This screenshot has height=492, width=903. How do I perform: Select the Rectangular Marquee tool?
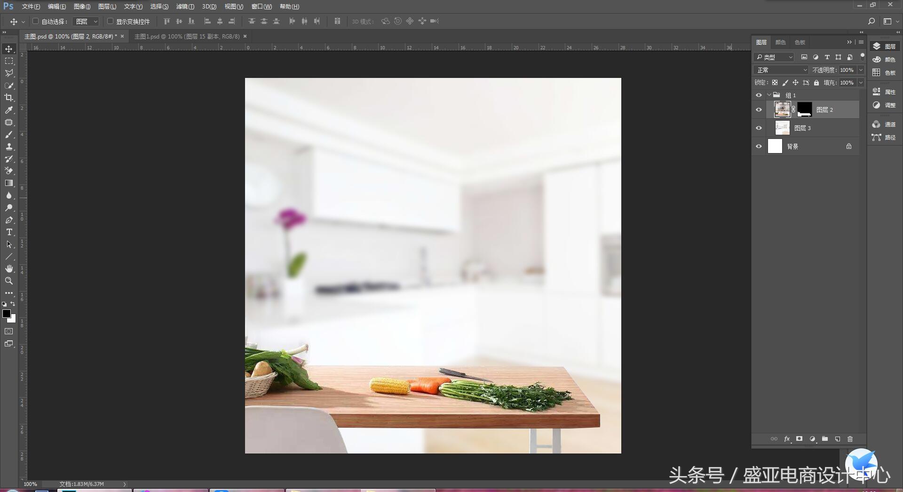point(9,61)
